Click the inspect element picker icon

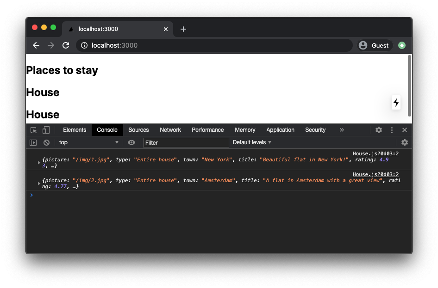[34, 130]
